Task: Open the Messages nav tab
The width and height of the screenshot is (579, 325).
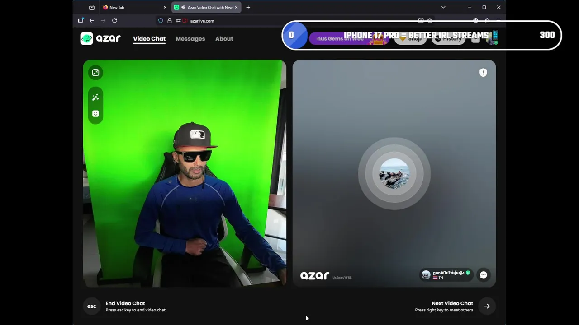Action: 190,39
